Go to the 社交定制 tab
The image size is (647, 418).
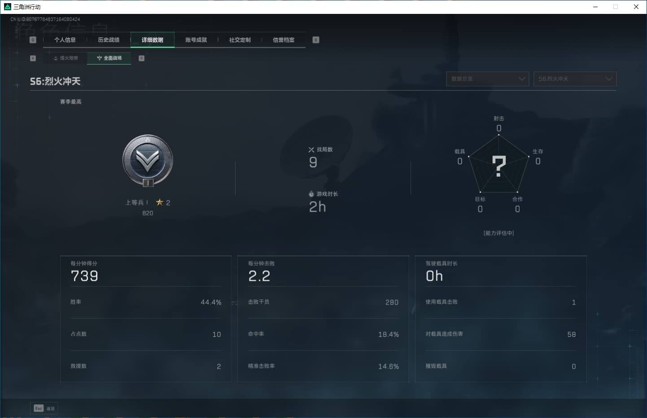(240, 40)
